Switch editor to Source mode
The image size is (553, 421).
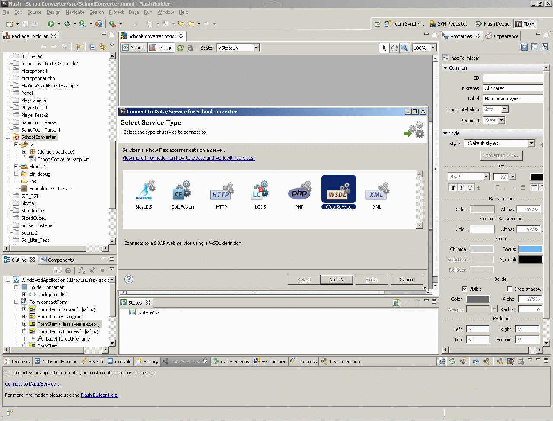134,48
